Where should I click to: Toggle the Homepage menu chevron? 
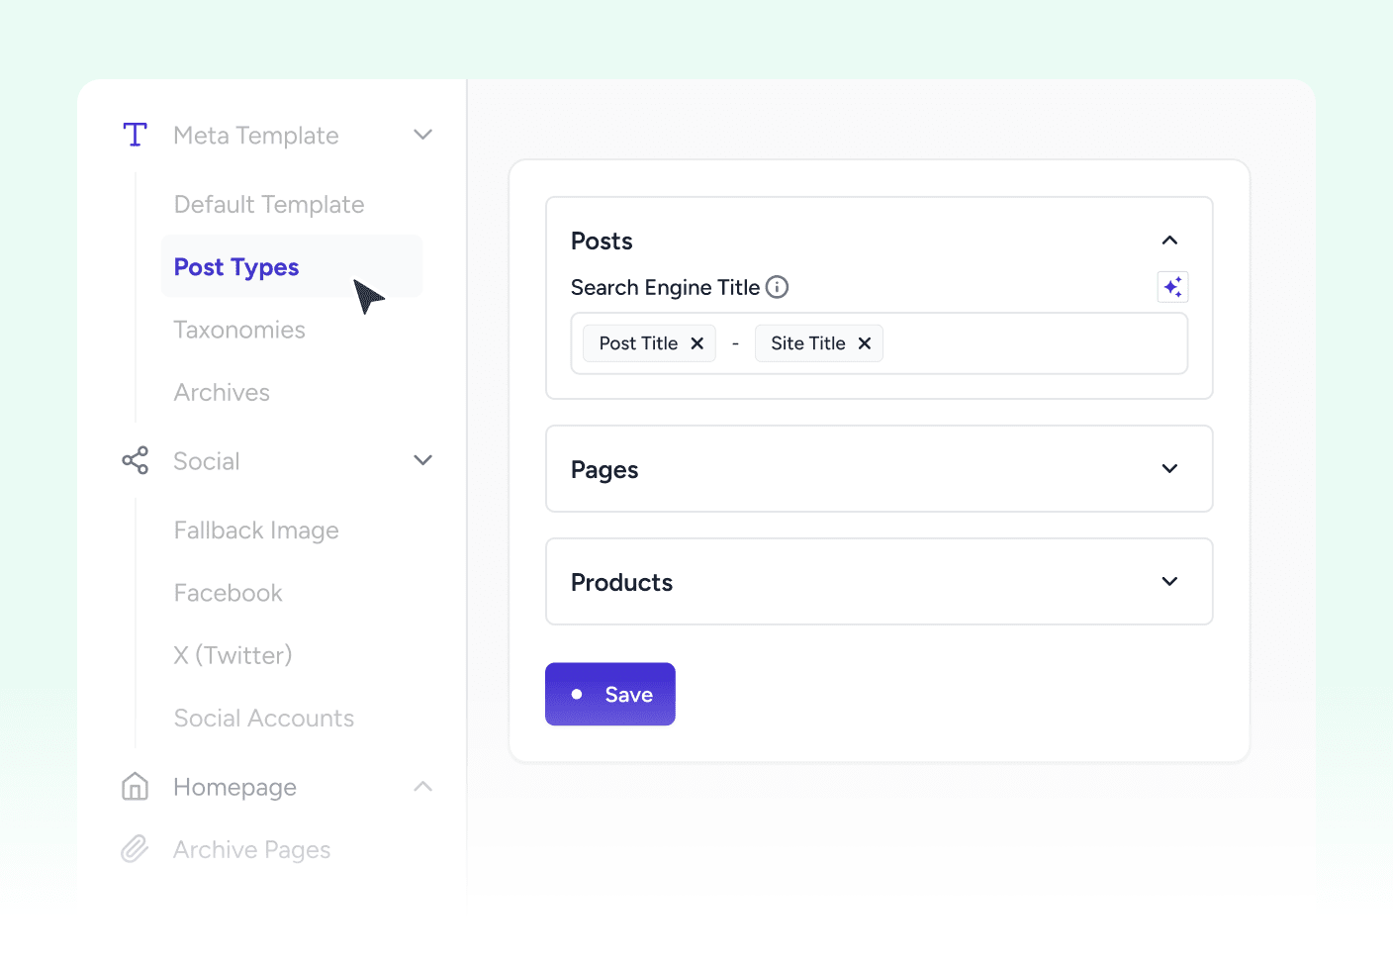pos(423,787)
